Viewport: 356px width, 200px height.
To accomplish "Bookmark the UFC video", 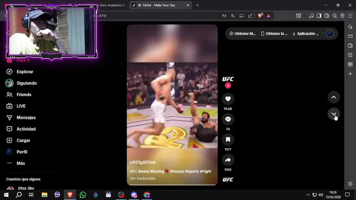I will [x=228, y=139].
